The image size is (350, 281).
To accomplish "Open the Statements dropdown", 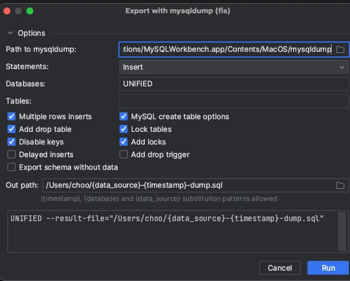I will [233, 67].
